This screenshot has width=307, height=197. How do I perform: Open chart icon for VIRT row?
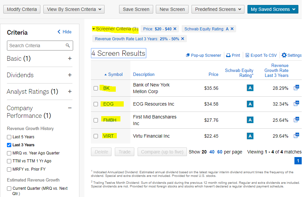(x=296, y=135)
